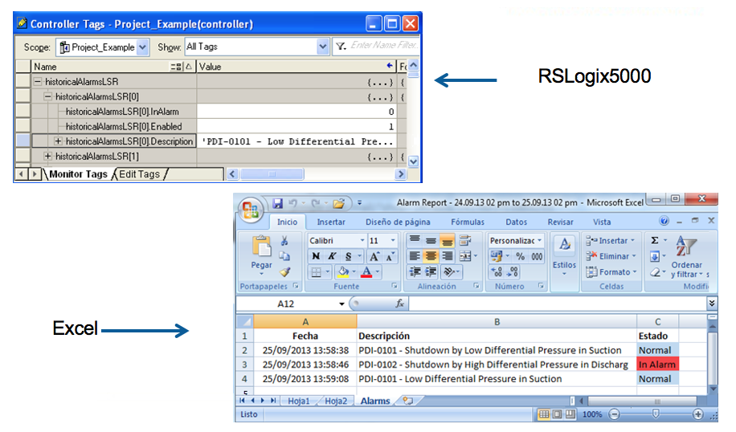This screenshot has width=736, height=432.
Task: Align text to bottom of cell
Action: [447, 241]
